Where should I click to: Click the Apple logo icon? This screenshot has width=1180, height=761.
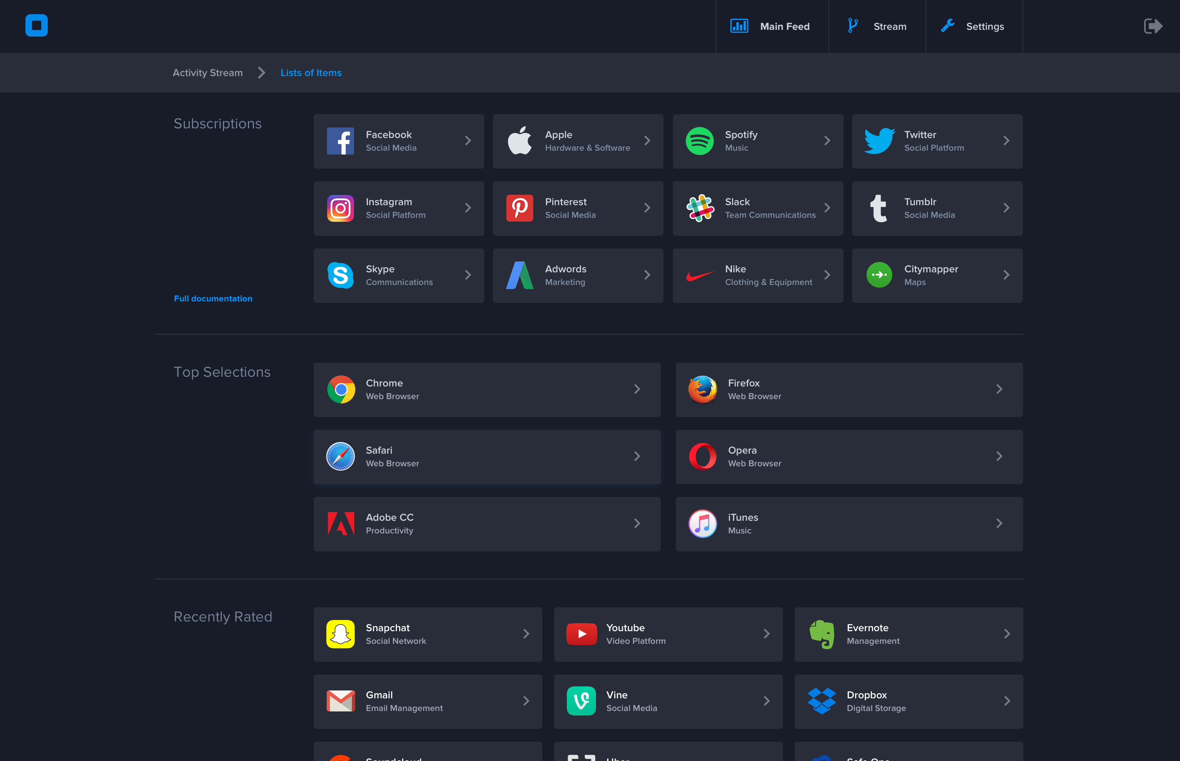tap(520, 140)
